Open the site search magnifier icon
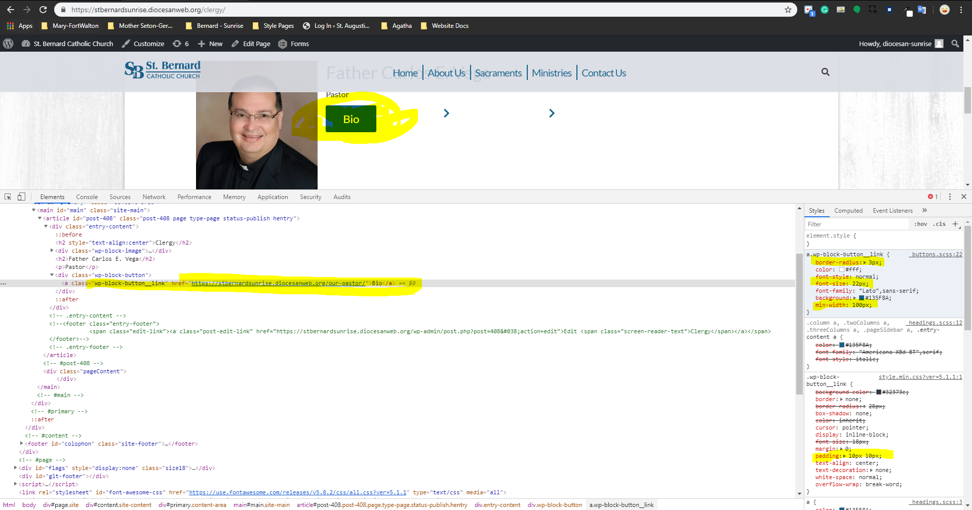This screenshot has width=972, height=510. pyautogui.click(x=825, y=72)
